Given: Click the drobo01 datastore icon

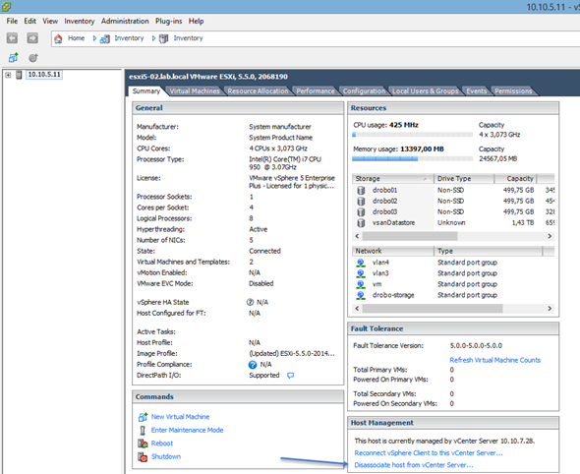Looking at the screenshot, I should (361, 190).
